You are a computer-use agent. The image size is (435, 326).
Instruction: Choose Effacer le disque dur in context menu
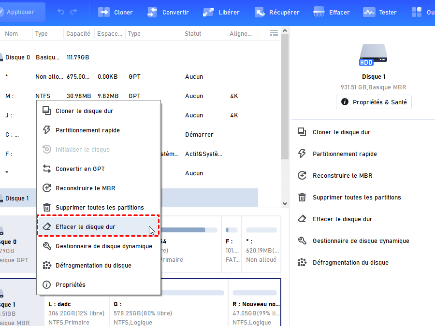[99, 227]
